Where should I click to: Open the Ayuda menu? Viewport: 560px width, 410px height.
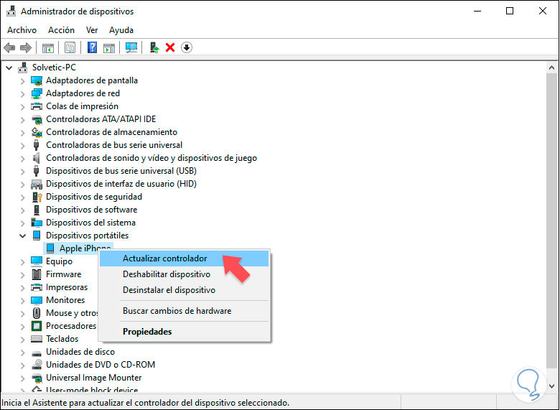[x=121, y=30]
